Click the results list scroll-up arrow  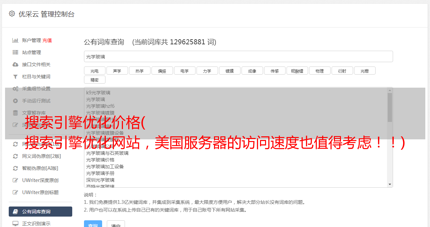(x=390, y=90)
